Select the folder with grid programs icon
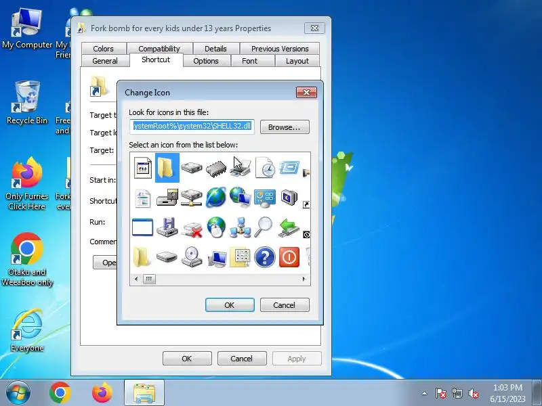The height and width of the screenshot is (406, 542). coord(241,257)
